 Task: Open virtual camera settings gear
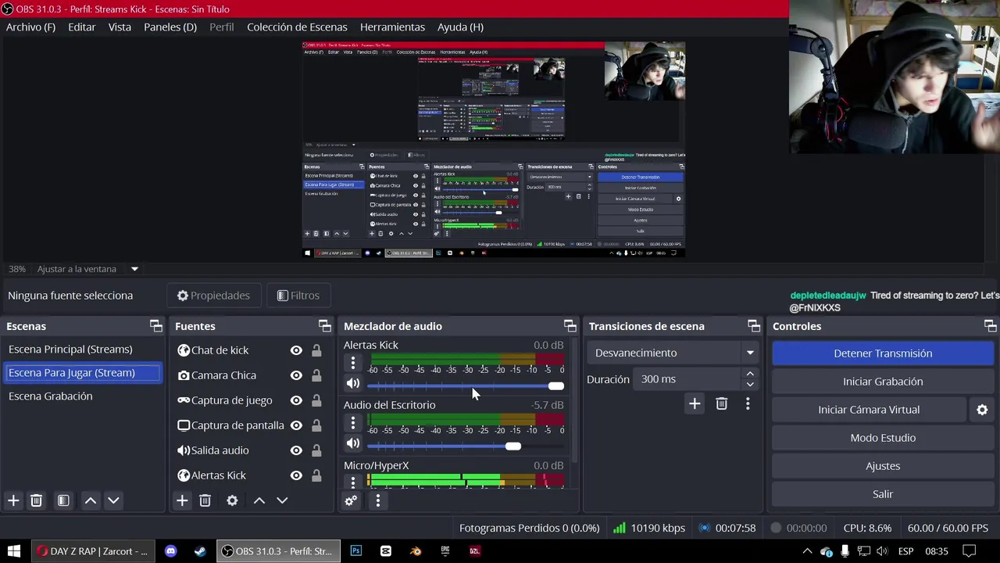click(x=982, y=410)
